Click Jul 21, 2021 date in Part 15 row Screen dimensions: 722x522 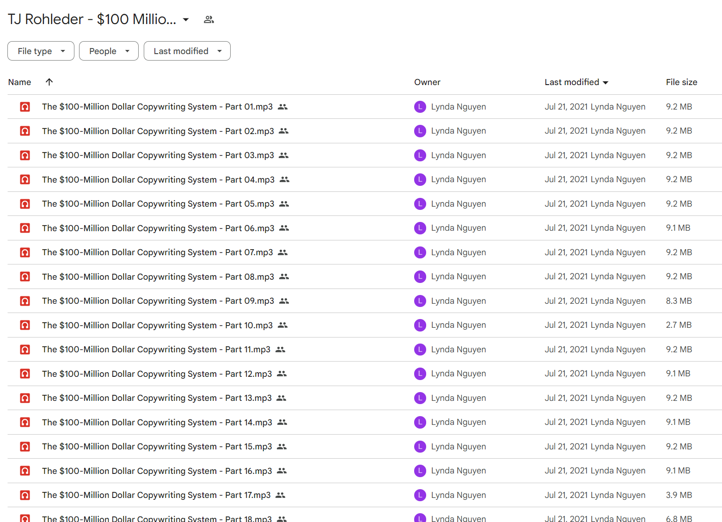(x=566, y=447)
